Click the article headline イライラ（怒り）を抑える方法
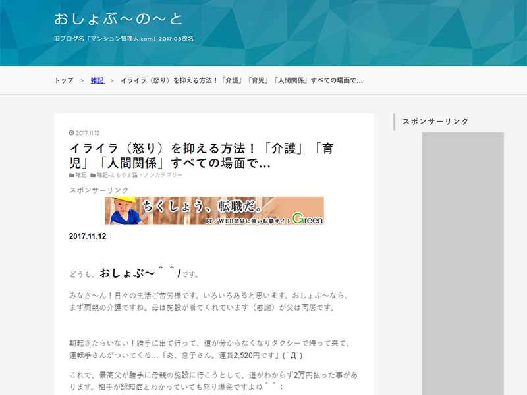Viewport: 527px width, 395px height. [202, 155]
